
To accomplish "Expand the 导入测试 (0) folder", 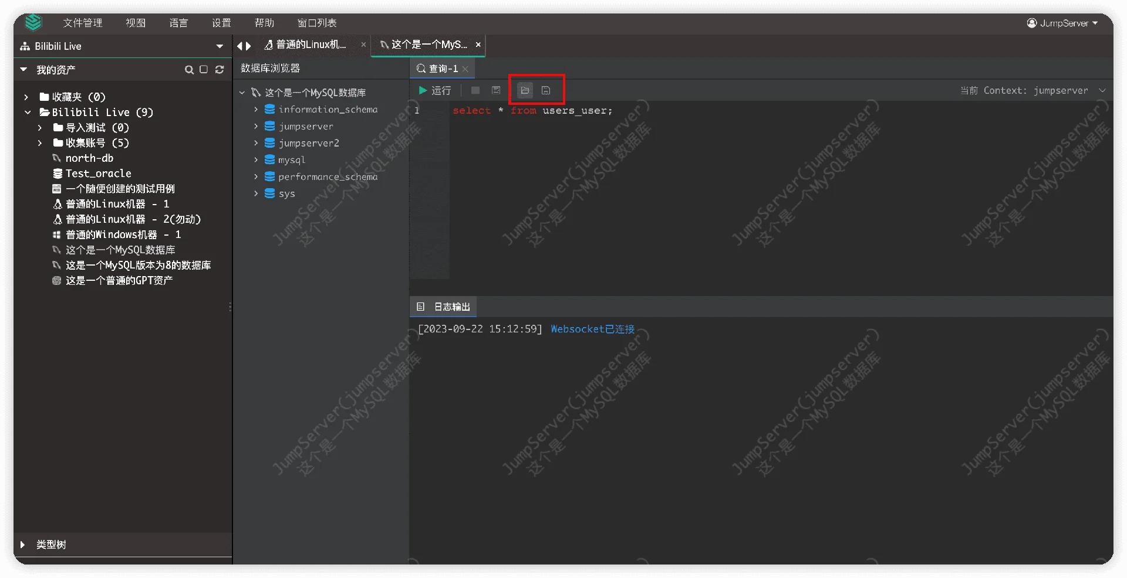I will coord(39,127).
